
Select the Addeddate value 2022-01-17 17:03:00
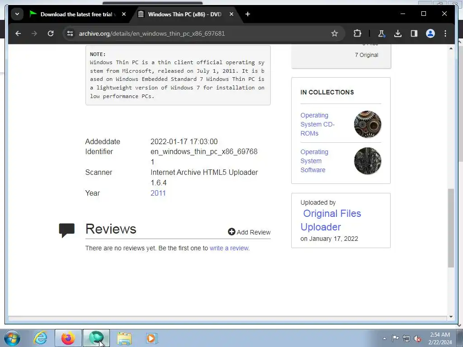pyautogui.click(x=184, y=141)
